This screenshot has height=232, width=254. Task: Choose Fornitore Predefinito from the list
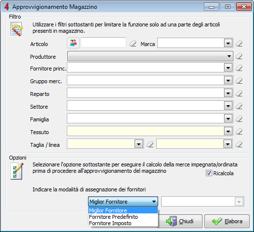point(113,217)
